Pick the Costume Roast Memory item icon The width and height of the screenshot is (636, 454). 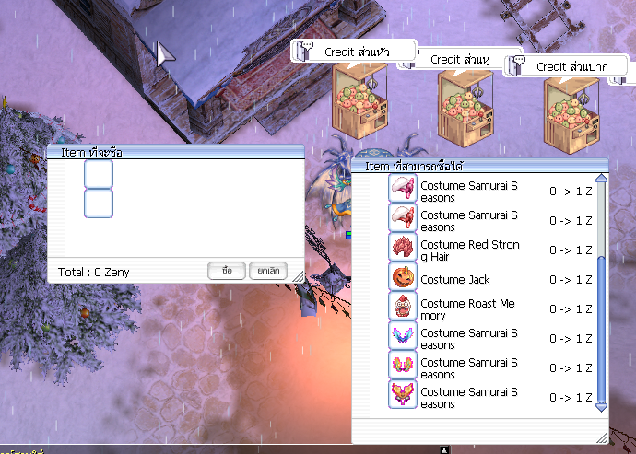click(403, 308)
